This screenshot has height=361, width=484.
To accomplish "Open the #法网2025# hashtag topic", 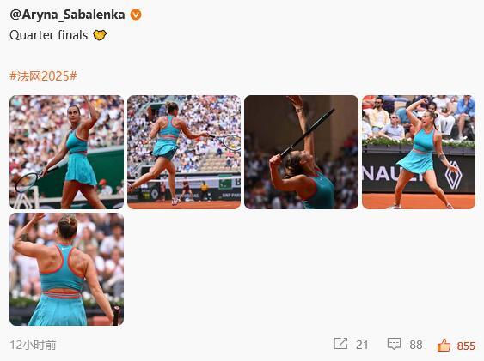I will click(x=43, y=76).
